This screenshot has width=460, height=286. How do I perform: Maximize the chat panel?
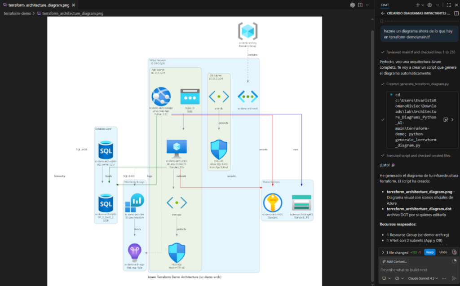448,5
